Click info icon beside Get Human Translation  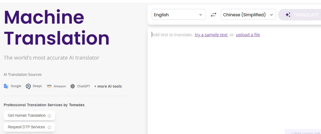[x=49, y=116]
